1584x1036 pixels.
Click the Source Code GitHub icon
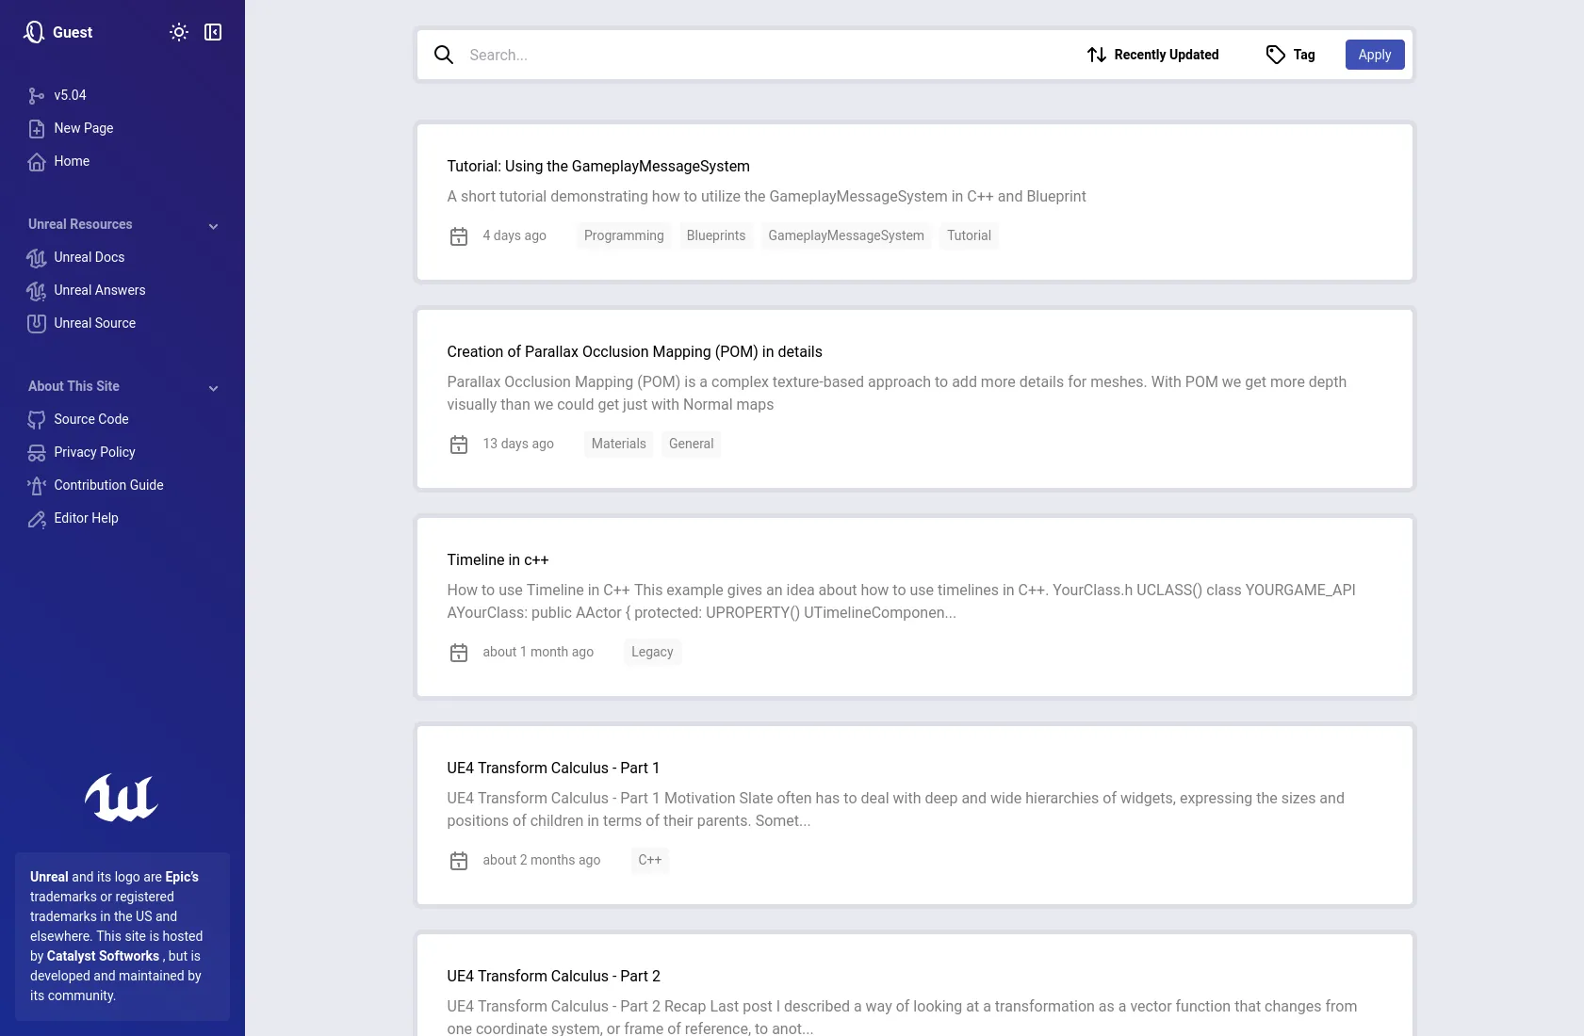(x=37, y=420)
